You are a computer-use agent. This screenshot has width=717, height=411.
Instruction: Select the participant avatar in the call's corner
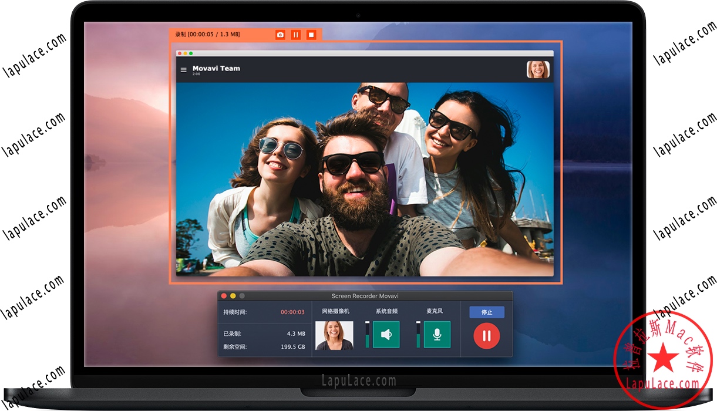pyautogui.click(x=539, y=69)
